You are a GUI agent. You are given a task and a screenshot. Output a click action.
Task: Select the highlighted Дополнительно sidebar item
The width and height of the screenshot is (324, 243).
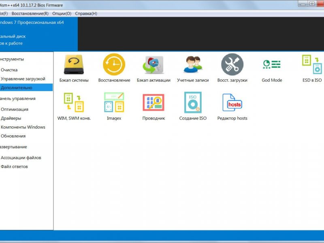click(26, 87)
